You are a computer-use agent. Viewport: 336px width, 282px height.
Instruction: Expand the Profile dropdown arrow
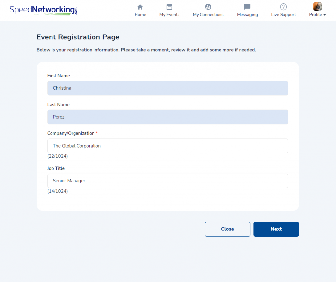tap(325, 15)
